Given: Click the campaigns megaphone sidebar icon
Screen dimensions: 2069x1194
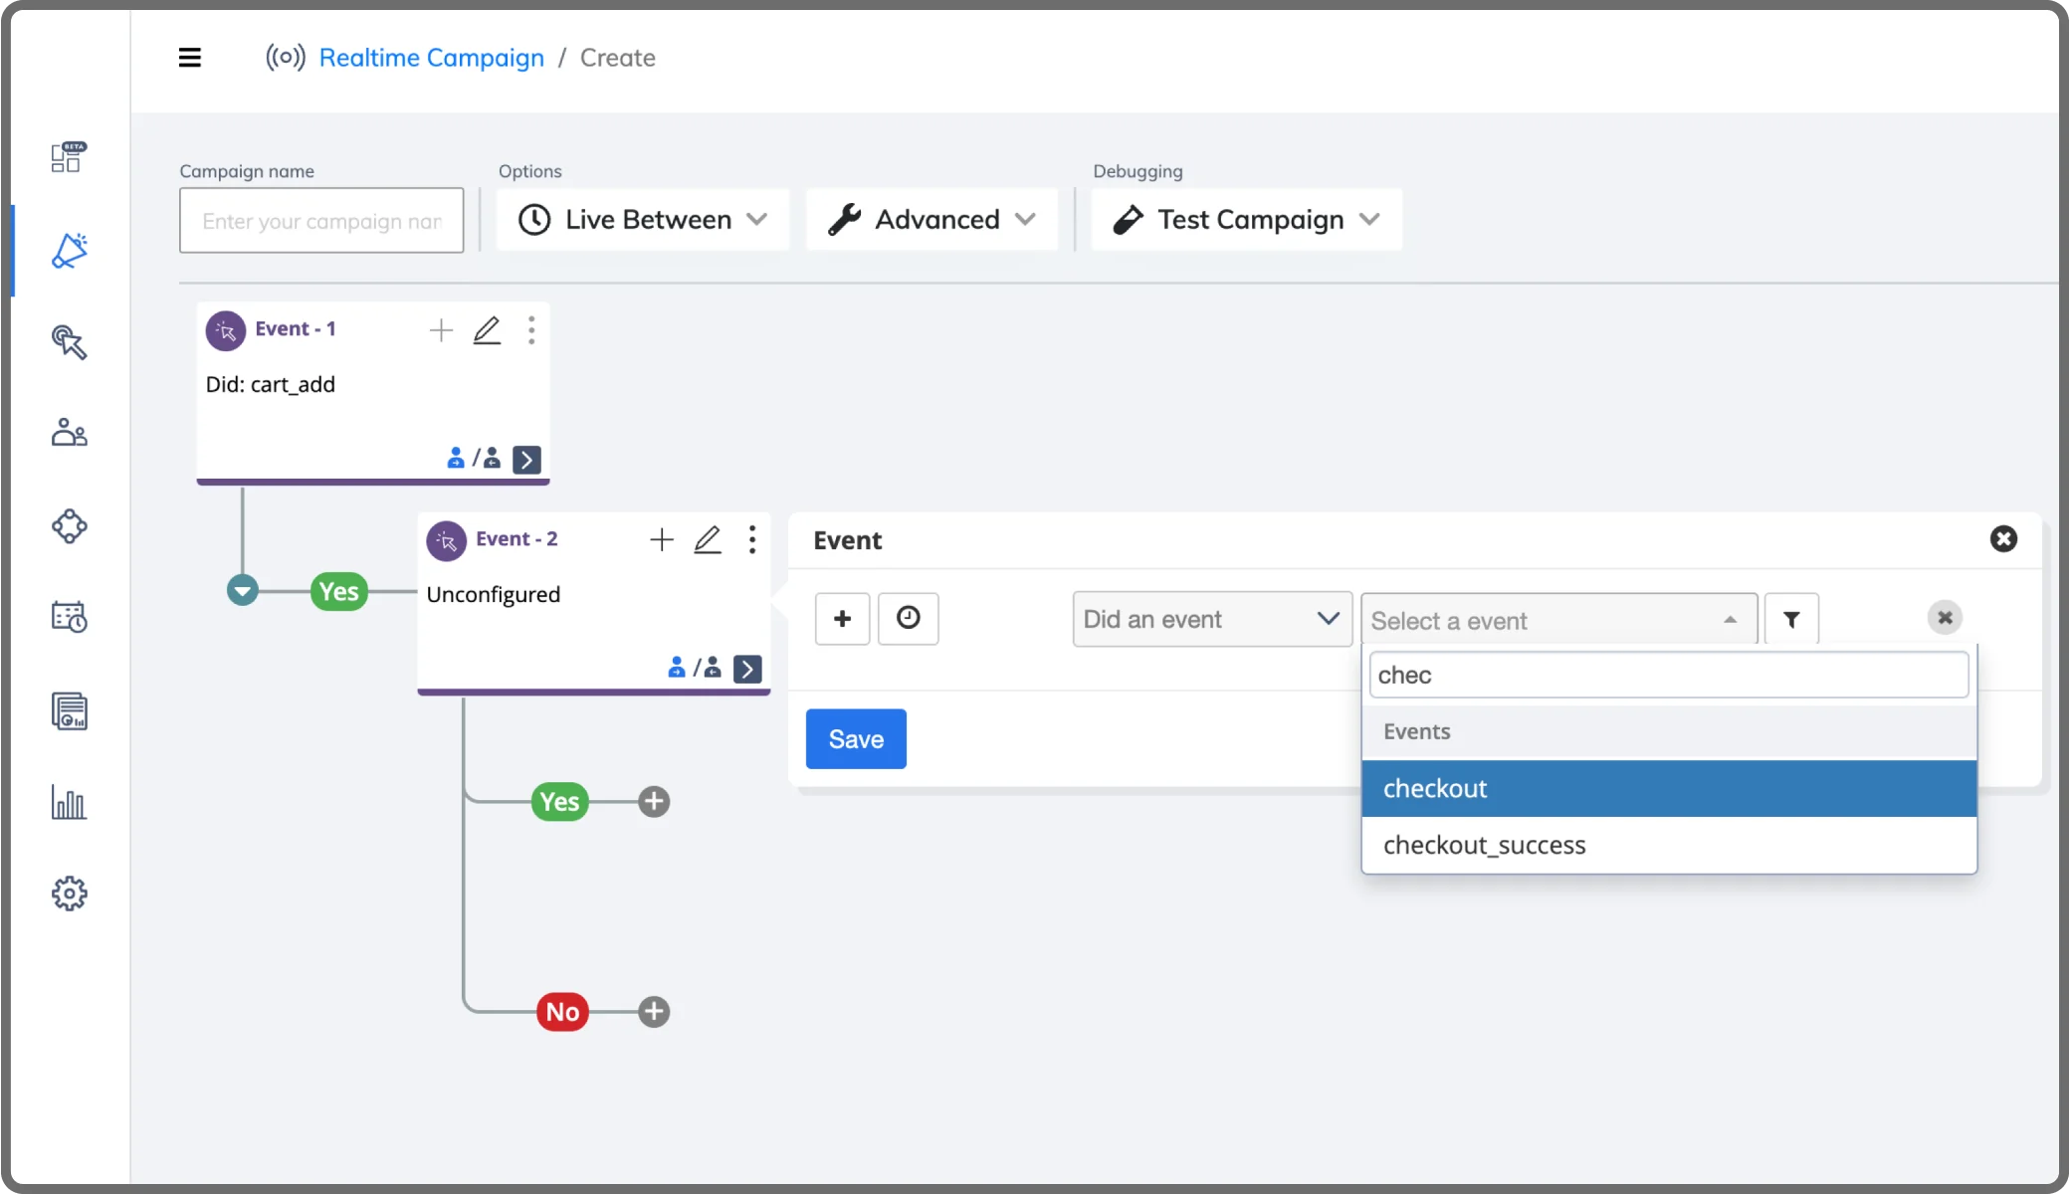Looking at the screenshot, I should point(69,251).
